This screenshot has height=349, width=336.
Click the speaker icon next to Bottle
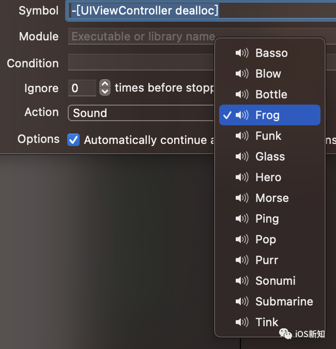(242, 95)
